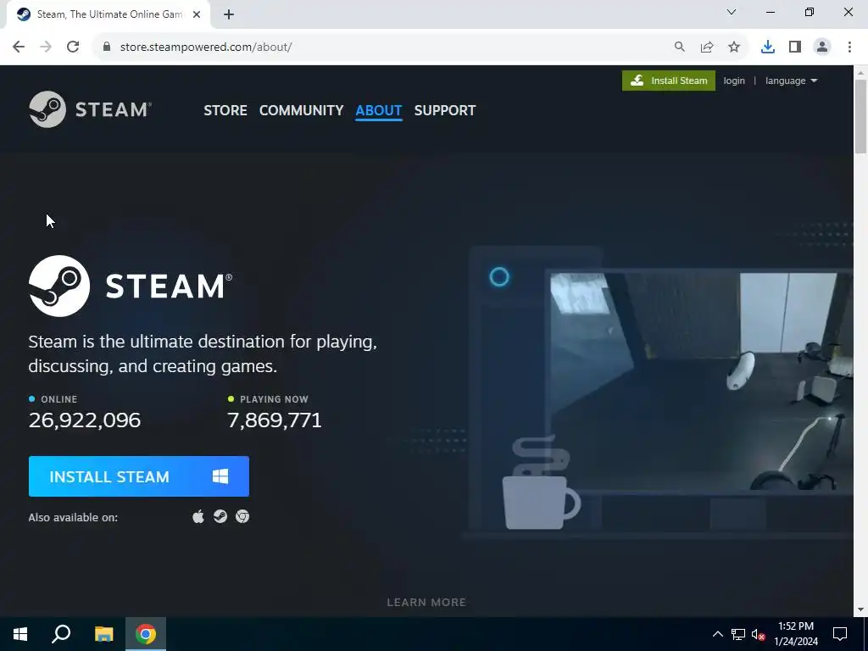The image size is (868, 651).
Task: Select the Steam, The Ultimate Online Game tab
Action: coord(108,14)
